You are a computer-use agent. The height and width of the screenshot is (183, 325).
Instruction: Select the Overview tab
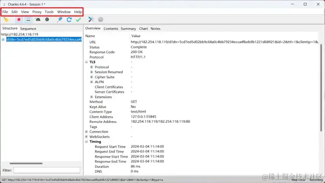93,28
